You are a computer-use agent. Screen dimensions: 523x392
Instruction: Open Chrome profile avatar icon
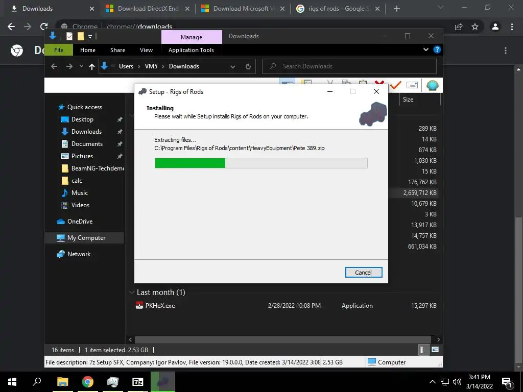pos(495,27)
